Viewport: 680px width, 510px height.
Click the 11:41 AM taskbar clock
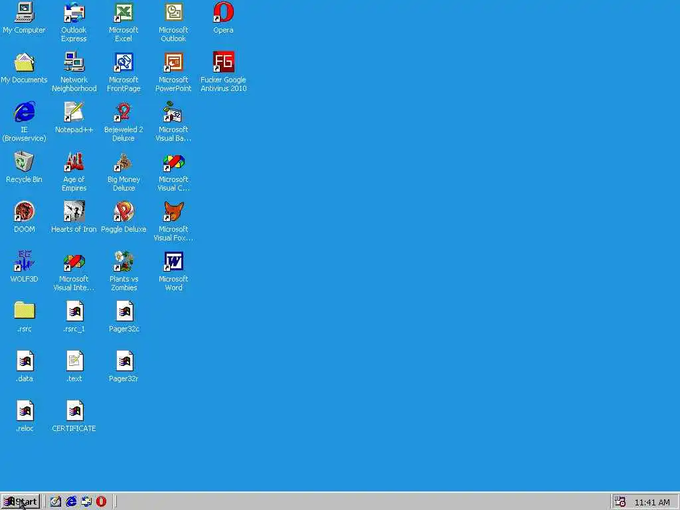click(x=652, y=503)
